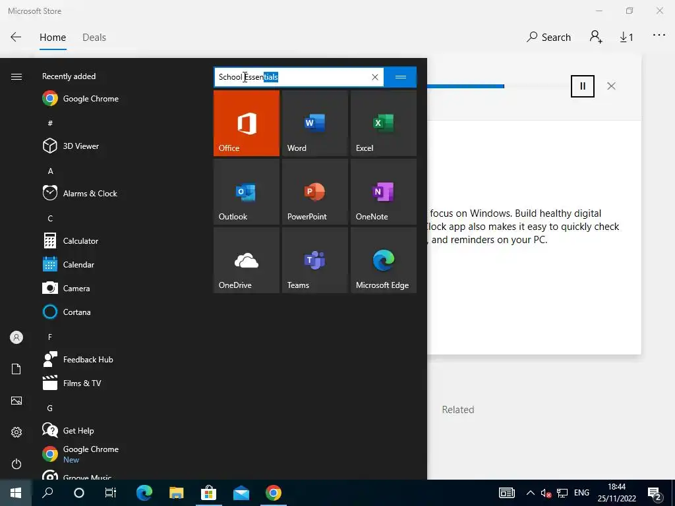
Task: Go back in Microsoft Store
Action: [16, 37]
